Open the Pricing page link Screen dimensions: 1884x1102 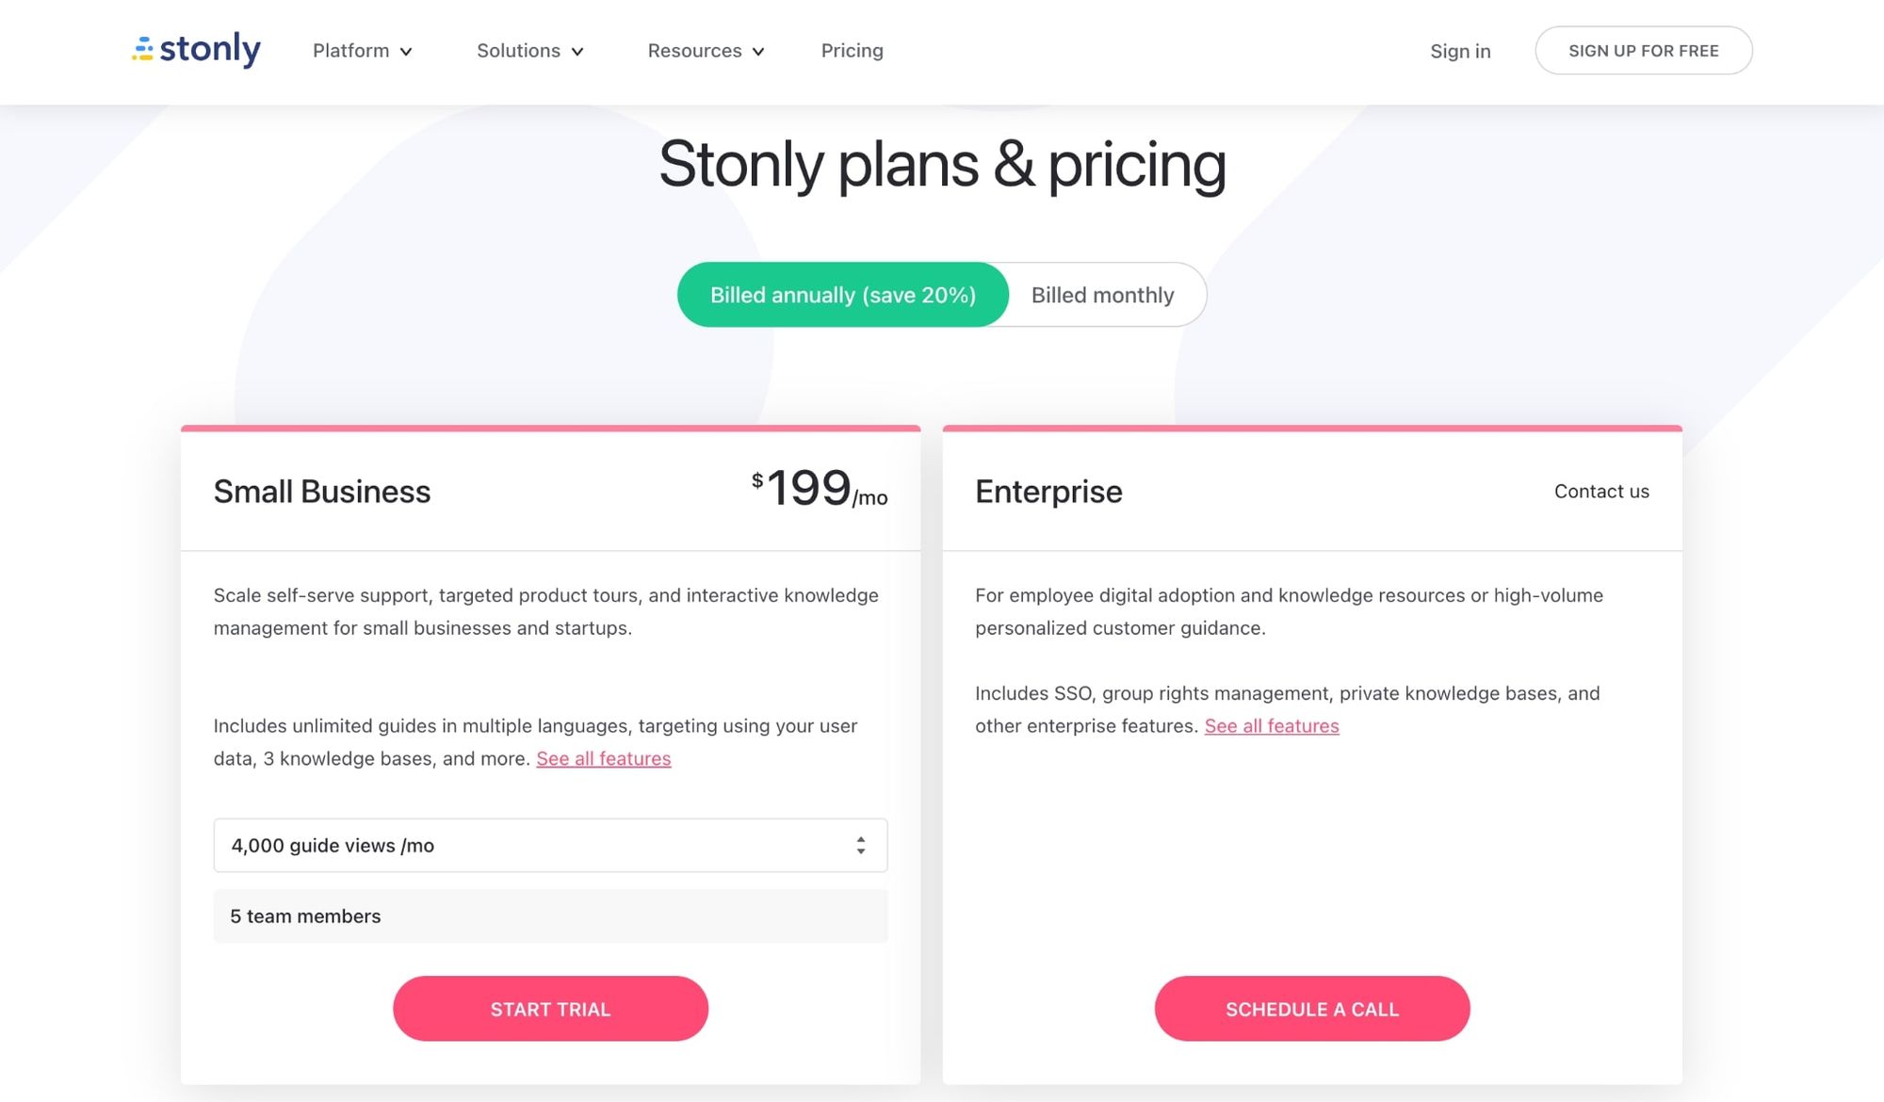tap(852, 51)
